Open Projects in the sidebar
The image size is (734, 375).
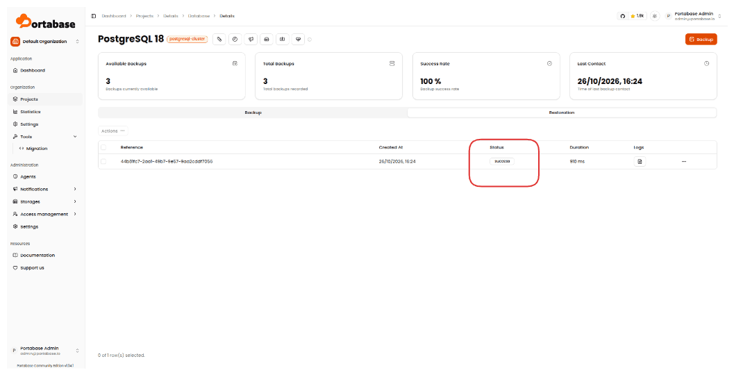[45, 99]
